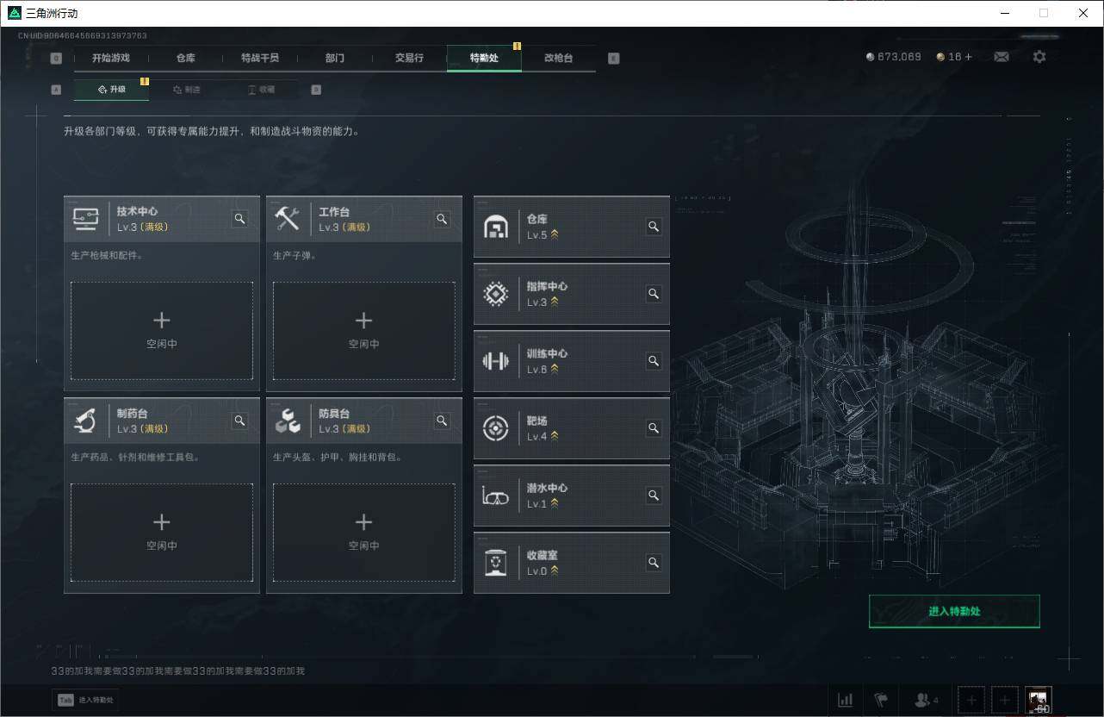Viewport: 1104px width, 717px height.
Task: View 防具台 details using its magnifier icon
Action: point(442,421)
